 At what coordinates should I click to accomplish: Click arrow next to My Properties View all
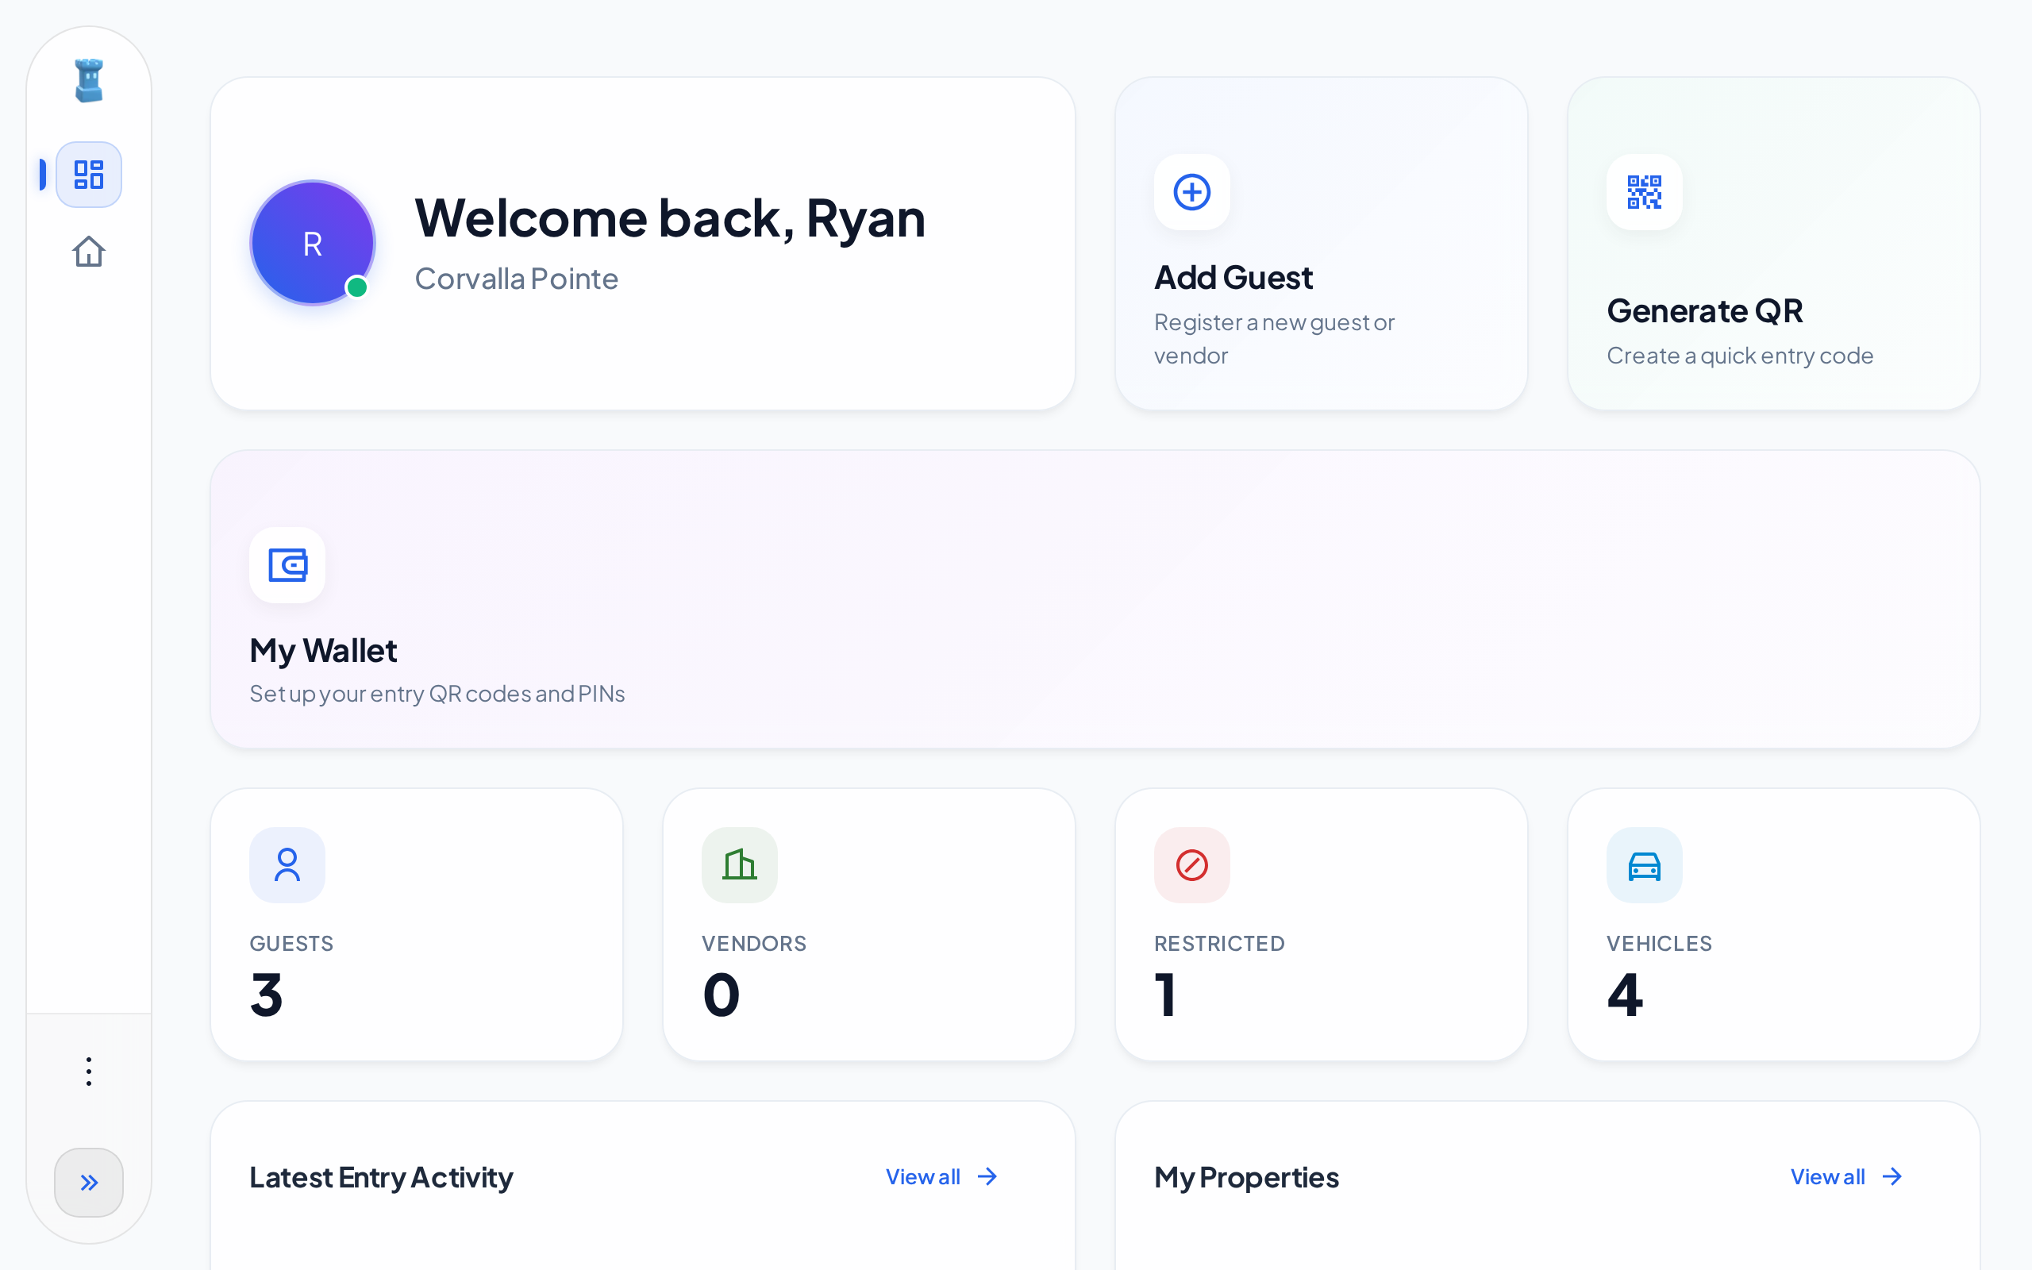coord(1892,1176)
